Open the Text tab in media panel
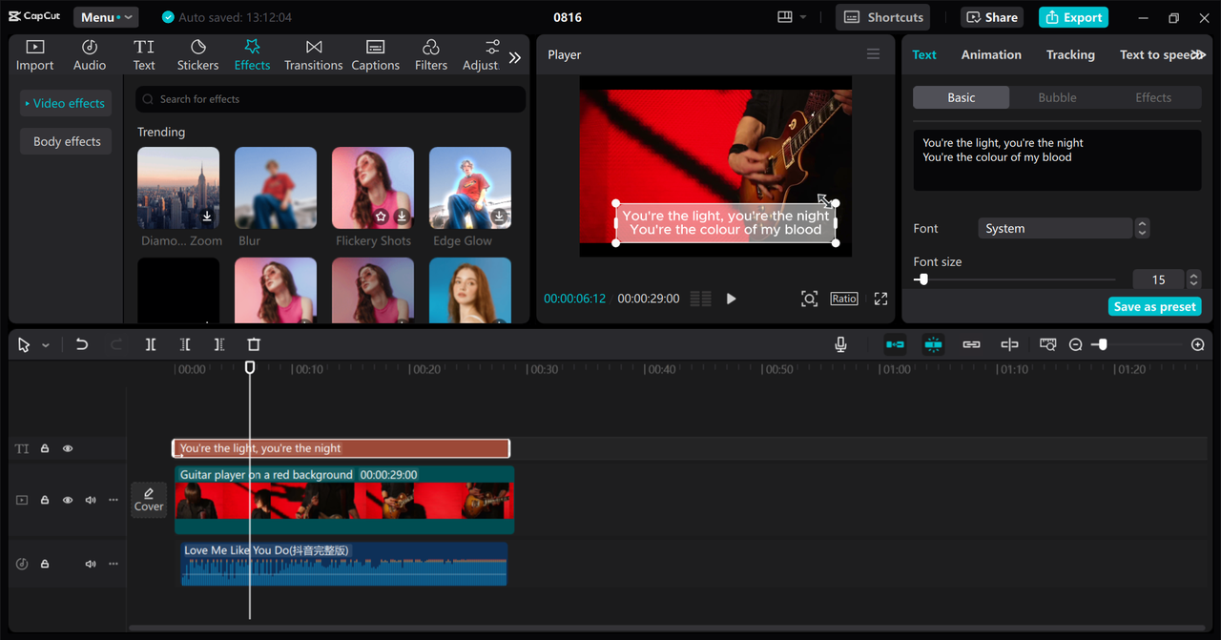 [144, 55]
